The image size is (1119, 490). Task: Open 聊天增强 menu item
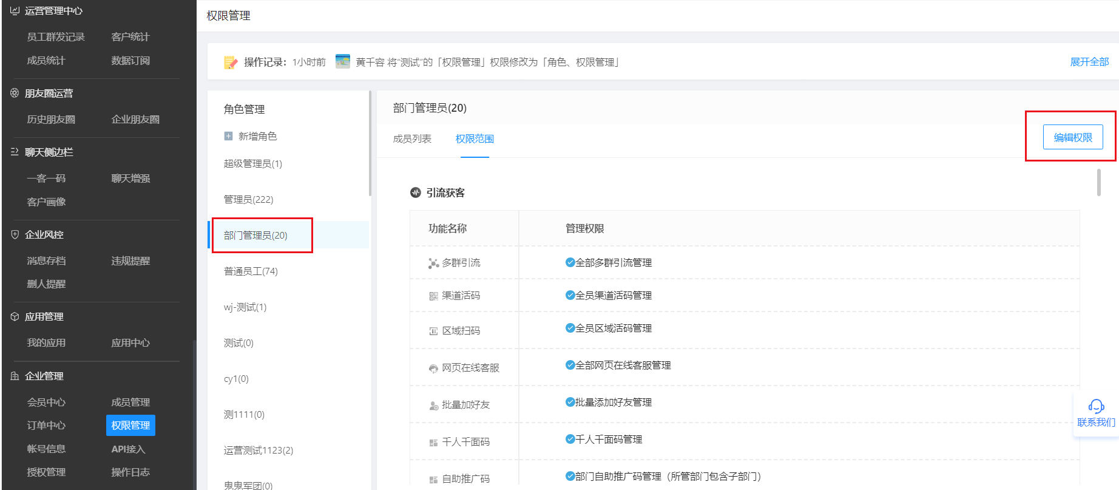(130, 178)
